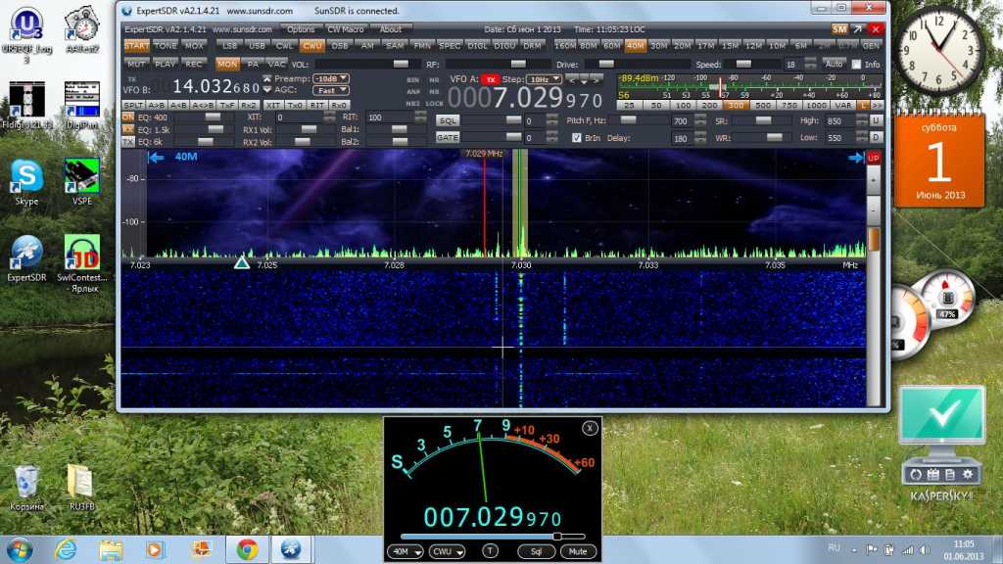This screenshot has width=1003, height=564.
Task: Click the blue left arrow on the 40M panorama
Action: pyautogui.click(x=156, y=158)
